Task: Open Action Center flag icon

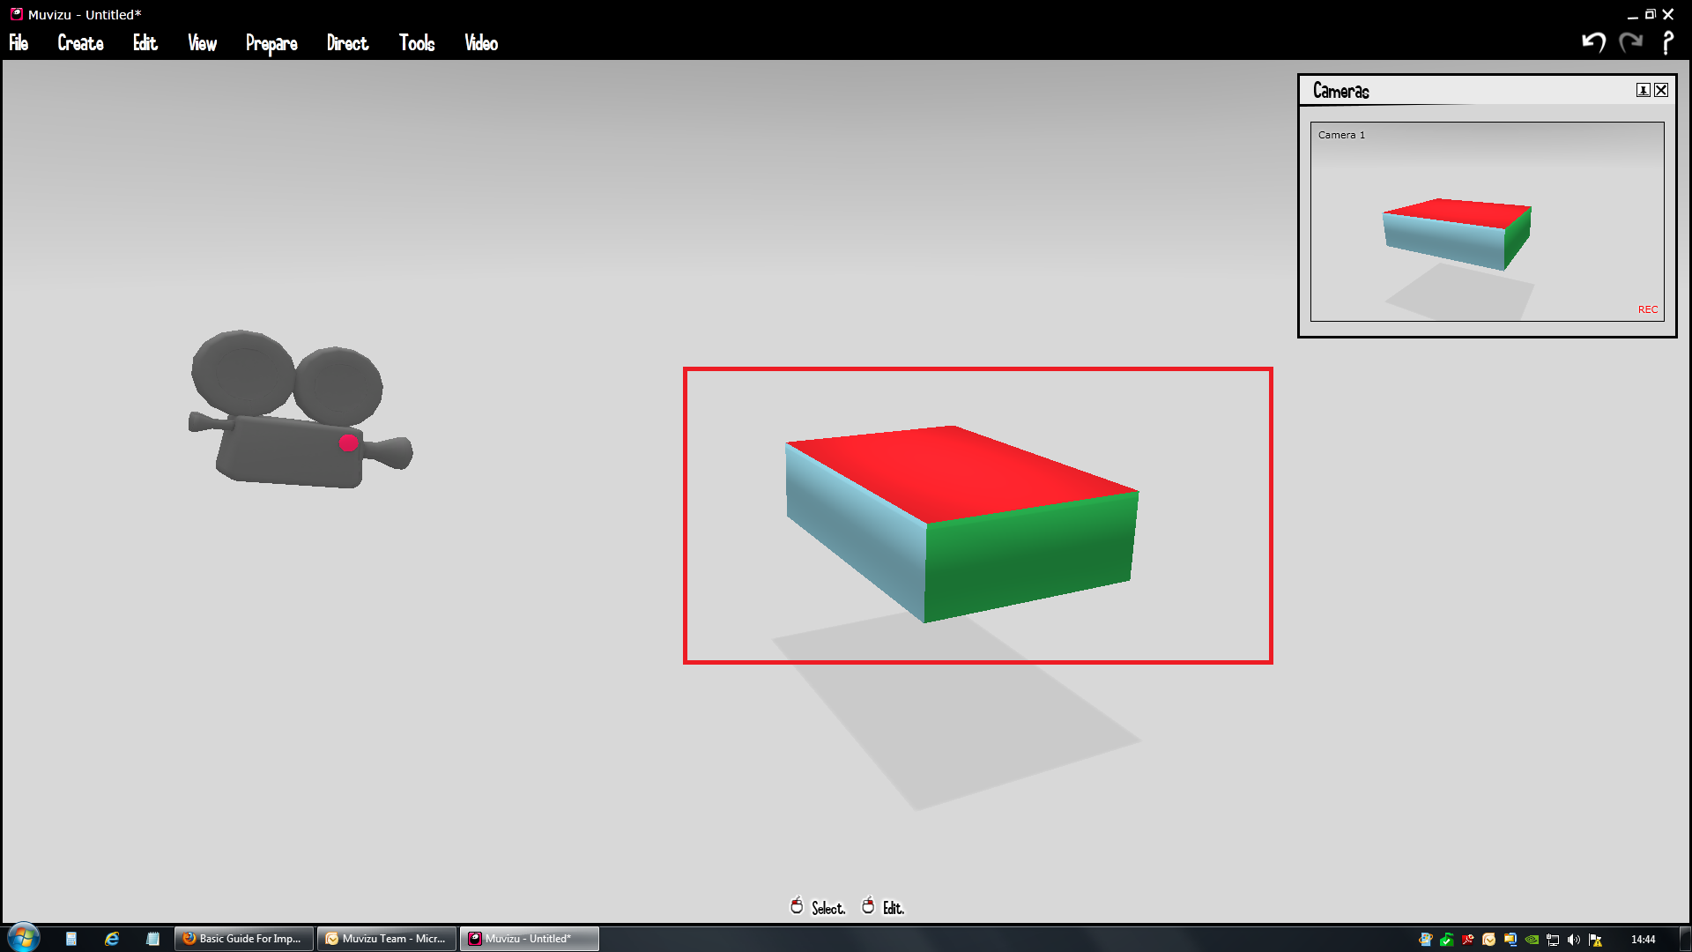Action: [x=1595, y=940]
